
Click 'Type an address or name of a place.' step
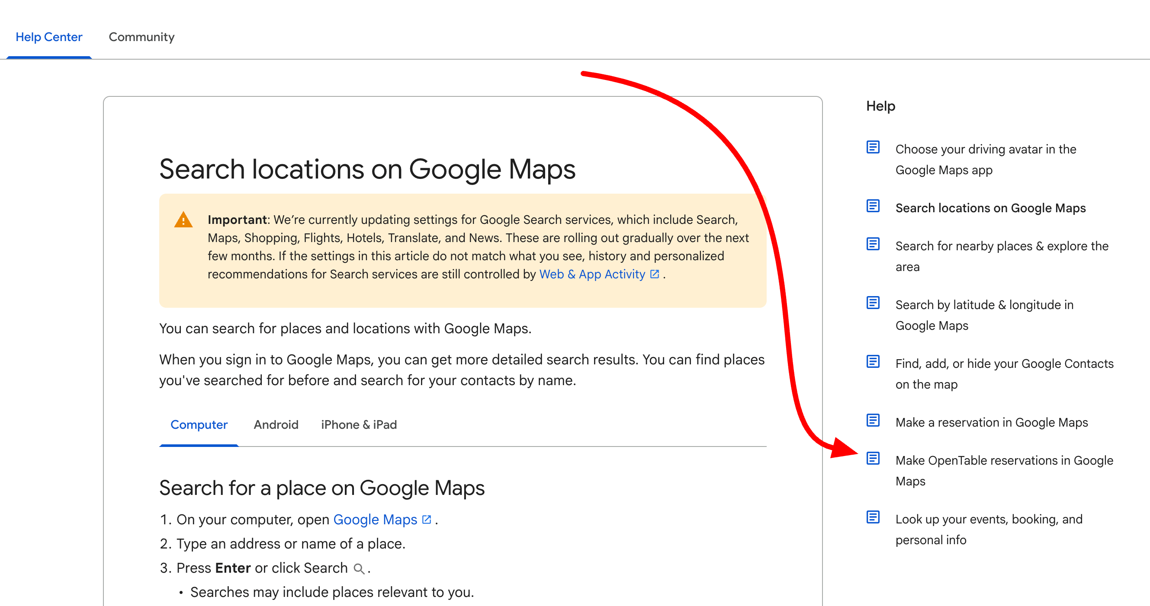[291, 544]
